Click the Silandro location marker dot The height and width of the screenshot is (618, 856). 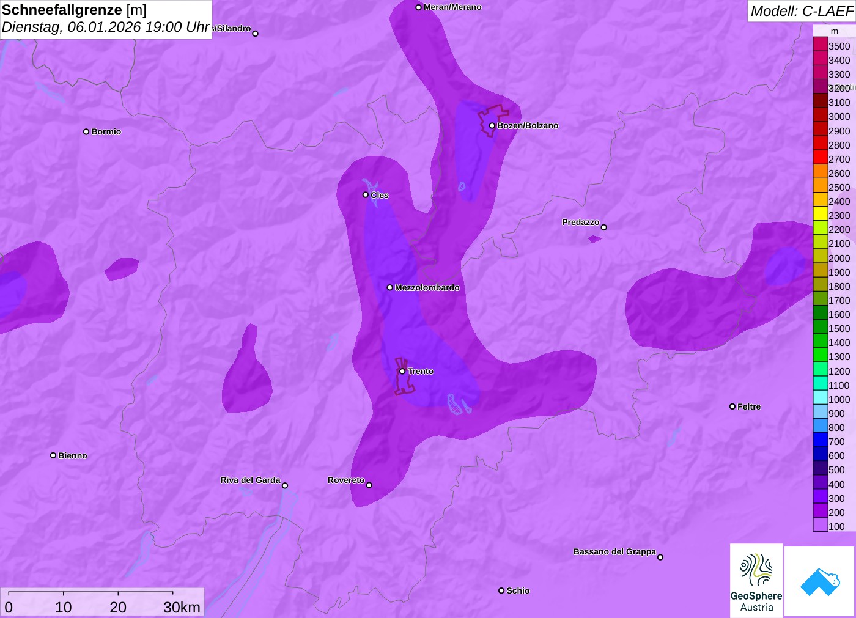(x=256, y=34)
